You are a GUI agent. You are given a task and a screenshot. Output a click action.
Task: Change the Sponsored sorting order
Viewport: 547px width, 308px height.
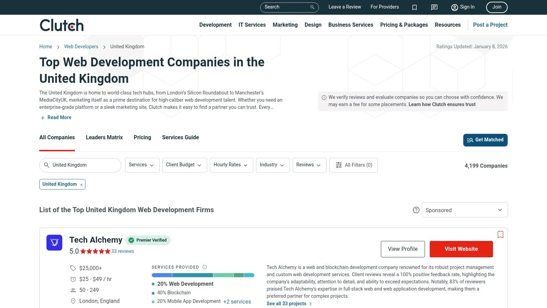tap(464, 210)
